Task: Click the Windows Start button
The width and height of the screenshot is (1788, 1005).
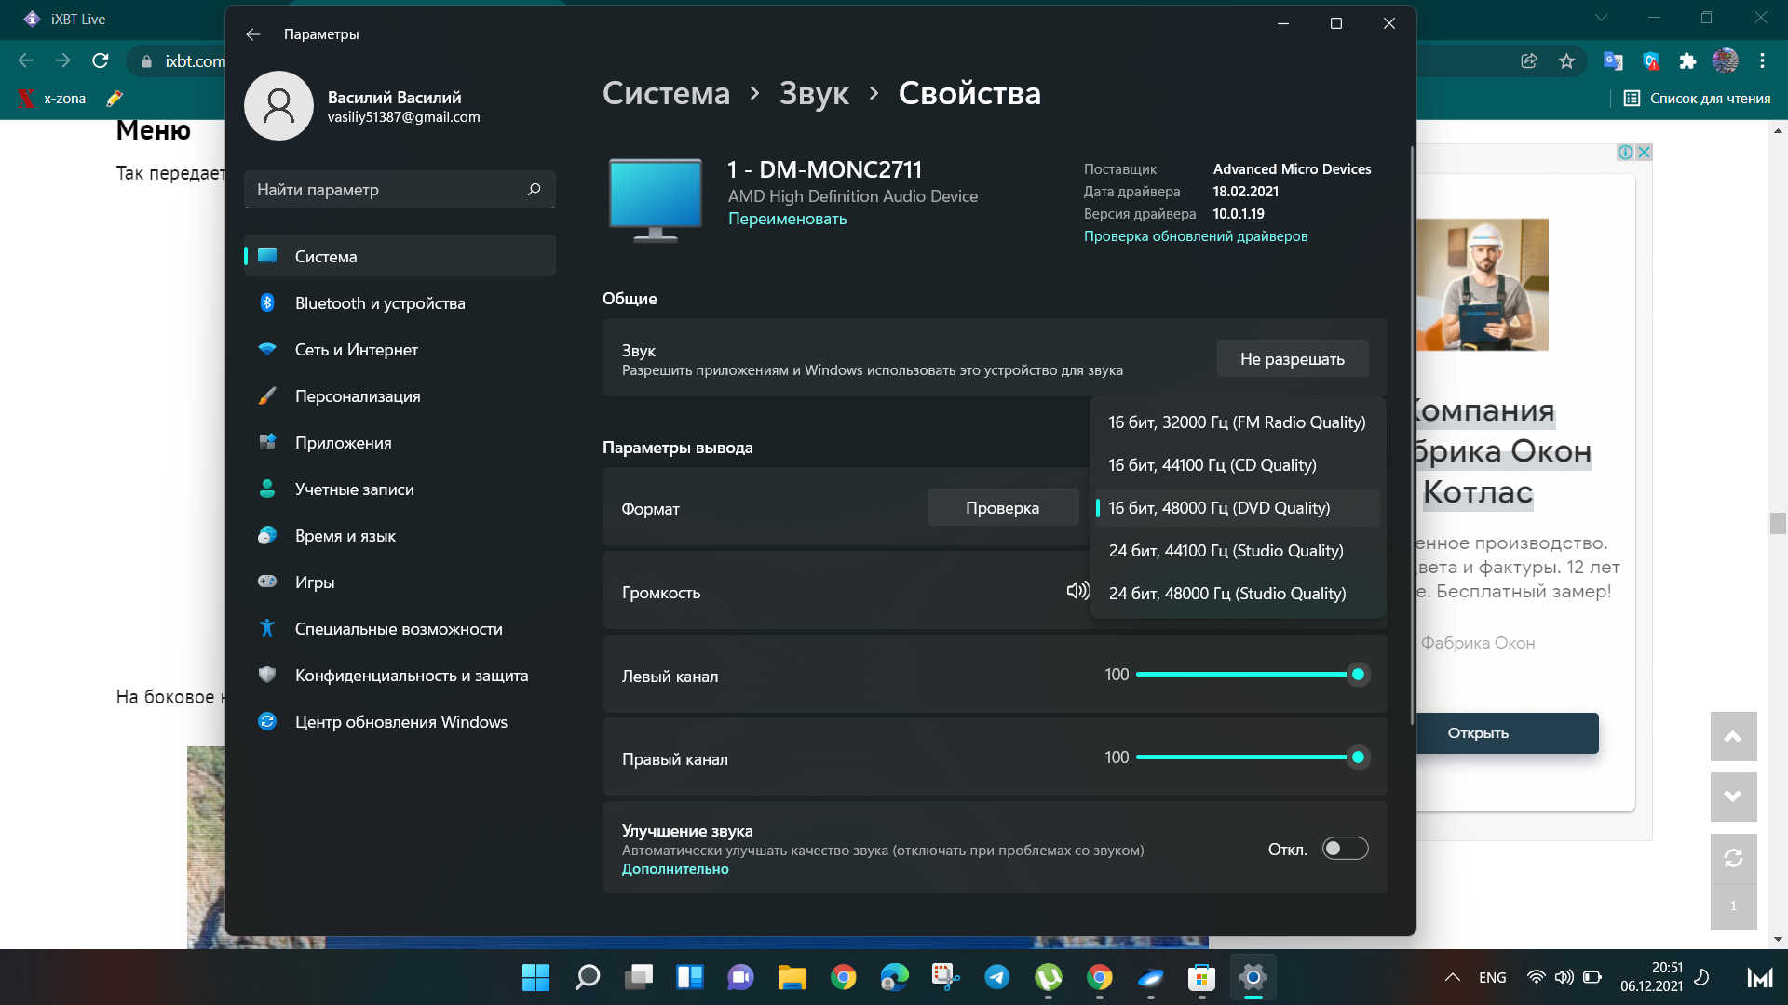Action: (535, 977)
